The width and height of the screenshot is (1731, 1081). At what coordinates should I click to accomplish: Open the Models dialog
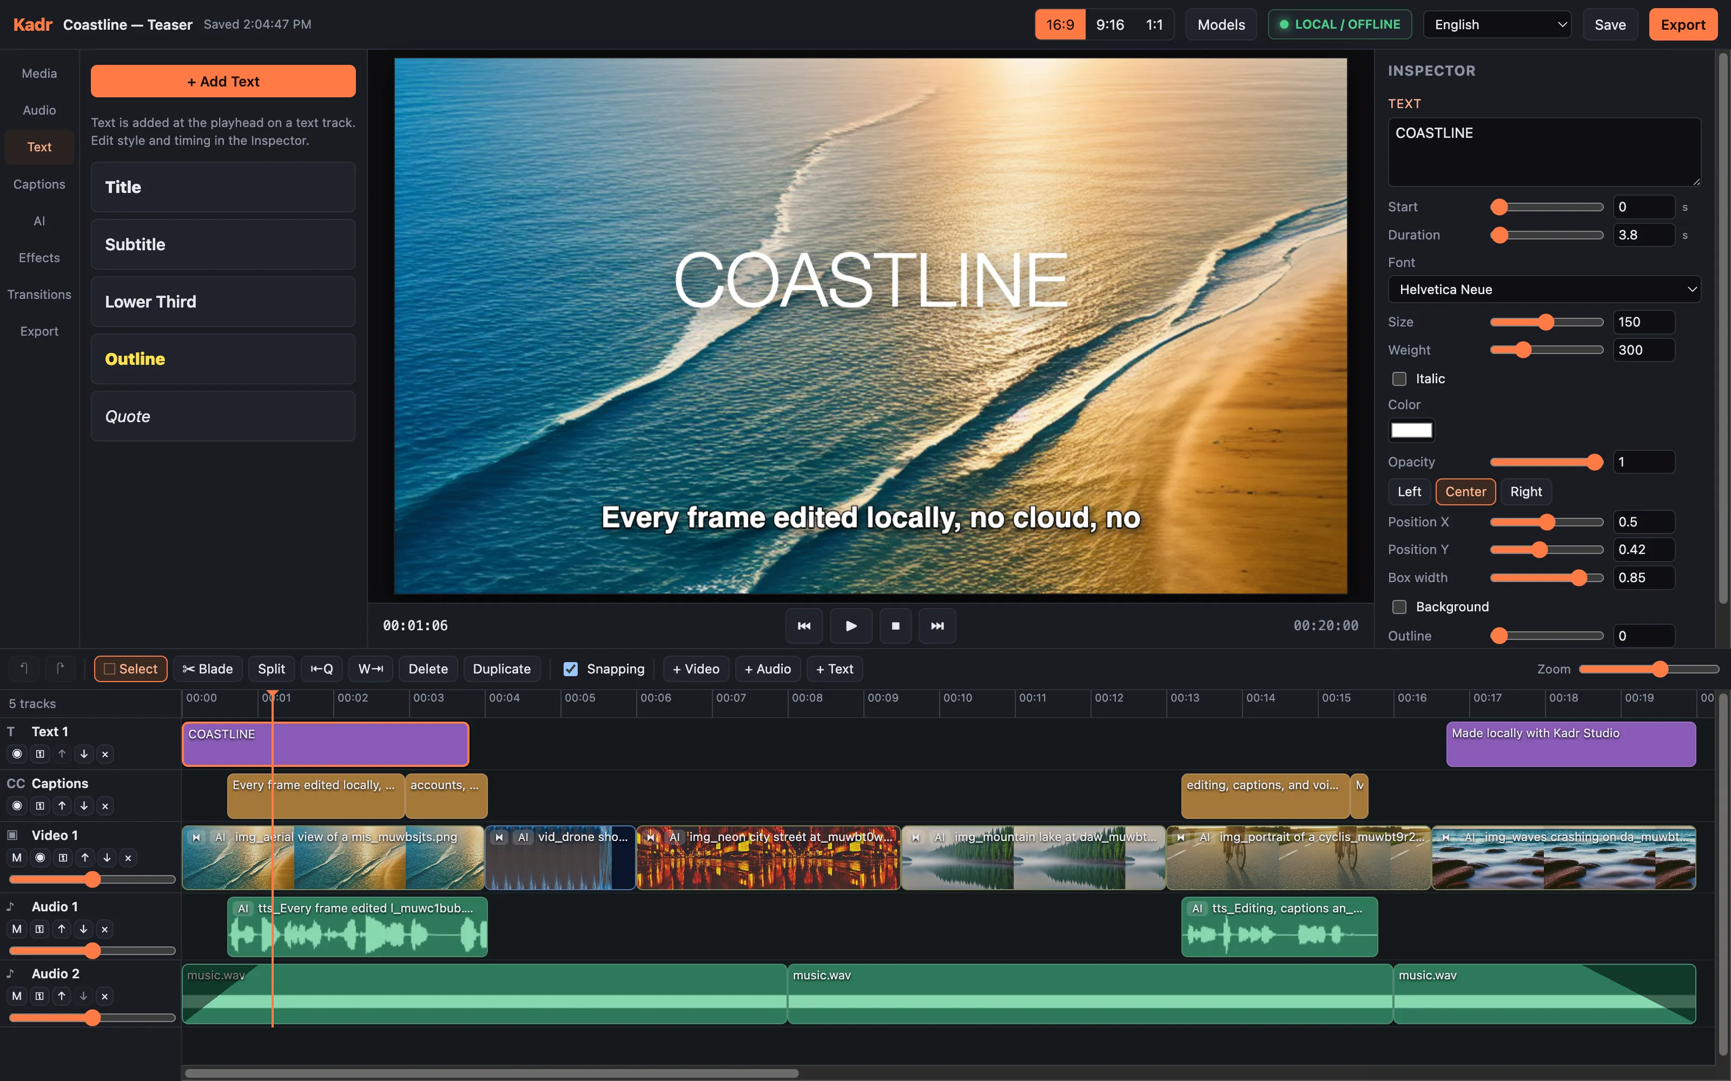click(1221, 24)
